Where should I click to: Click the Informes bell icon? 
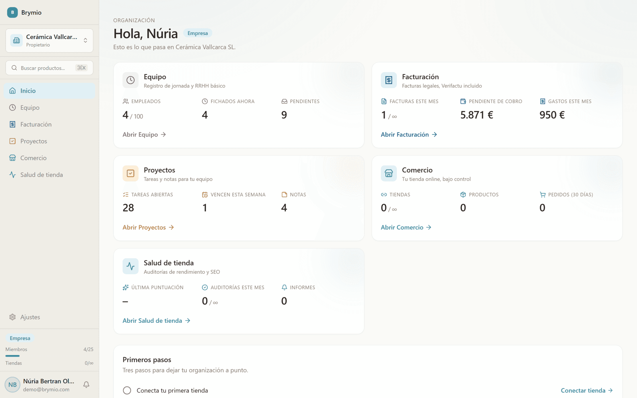(284, 287)
